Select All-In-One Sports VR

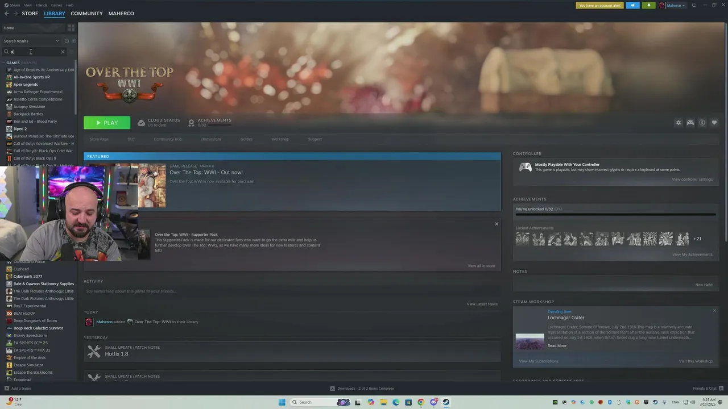coord(31,77)
